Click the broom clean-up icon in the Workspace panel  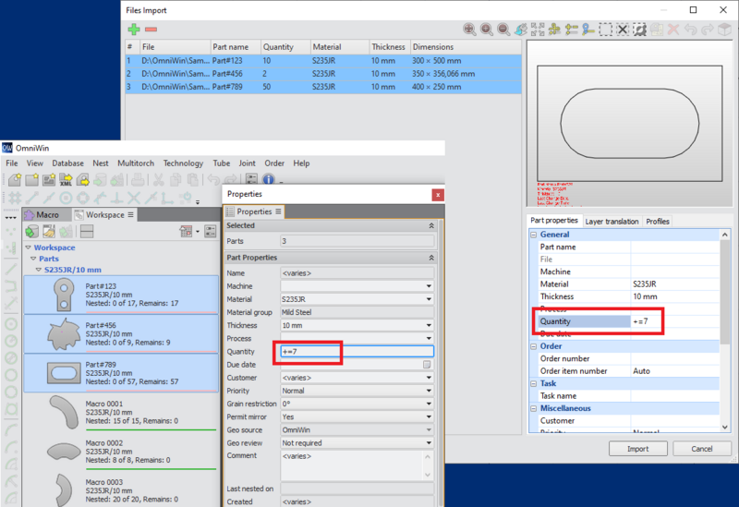click(x=49, y=231)
